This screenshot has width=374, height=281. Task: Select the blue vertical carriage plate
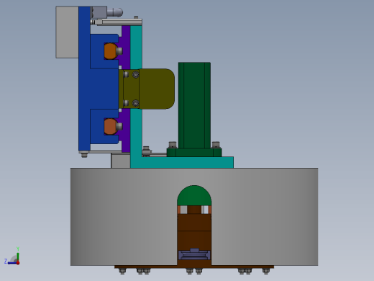pos(84,79)
